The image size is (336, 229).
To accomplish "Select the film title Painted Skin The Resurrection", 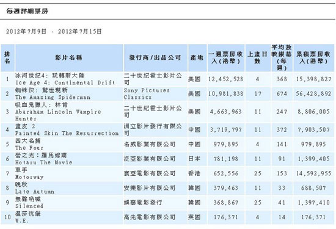I will 67,133.
